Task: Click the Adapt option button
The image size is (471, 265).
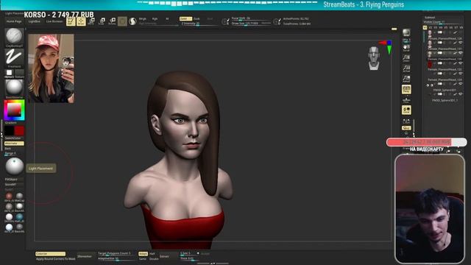Action: click(x=143, y=254)
